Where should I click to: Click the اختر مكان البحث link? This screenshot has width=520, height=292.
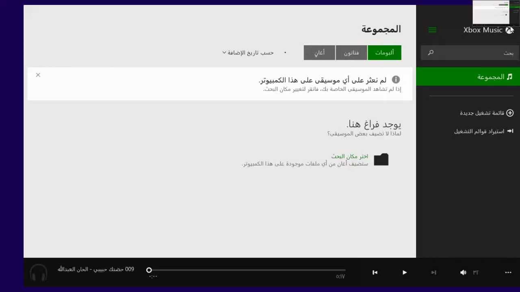[x=349, y=156]
